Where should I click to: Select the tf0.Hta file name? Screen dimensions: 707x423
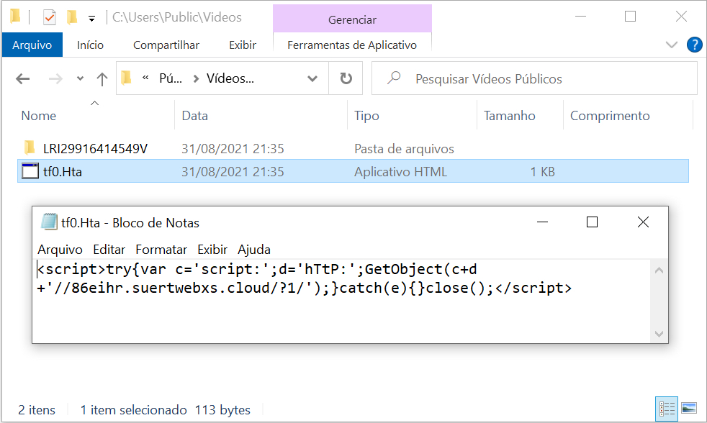62,172
